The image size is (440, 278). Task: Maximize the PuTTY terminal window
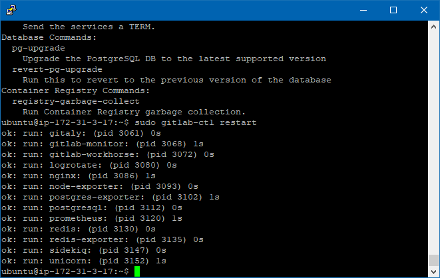(393, 10)
